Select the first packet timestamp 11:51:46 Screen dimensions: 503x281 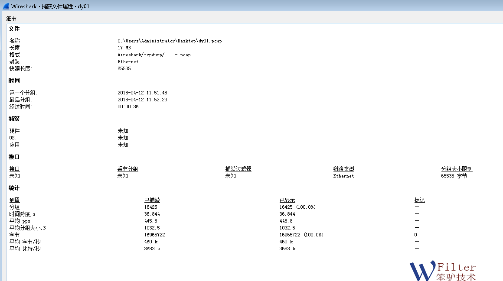tap(142, 93)
